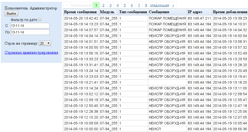Go to page 6 in pagination
This screenshot has height=132, width=248.
coord(132,5)
